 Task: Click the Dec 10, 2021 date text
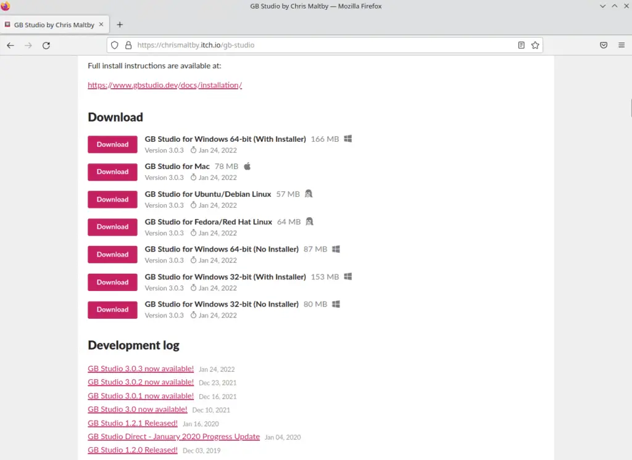(x=211, y=410)
